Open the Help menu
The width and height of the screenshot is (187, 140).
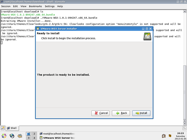tap(60, 6)
